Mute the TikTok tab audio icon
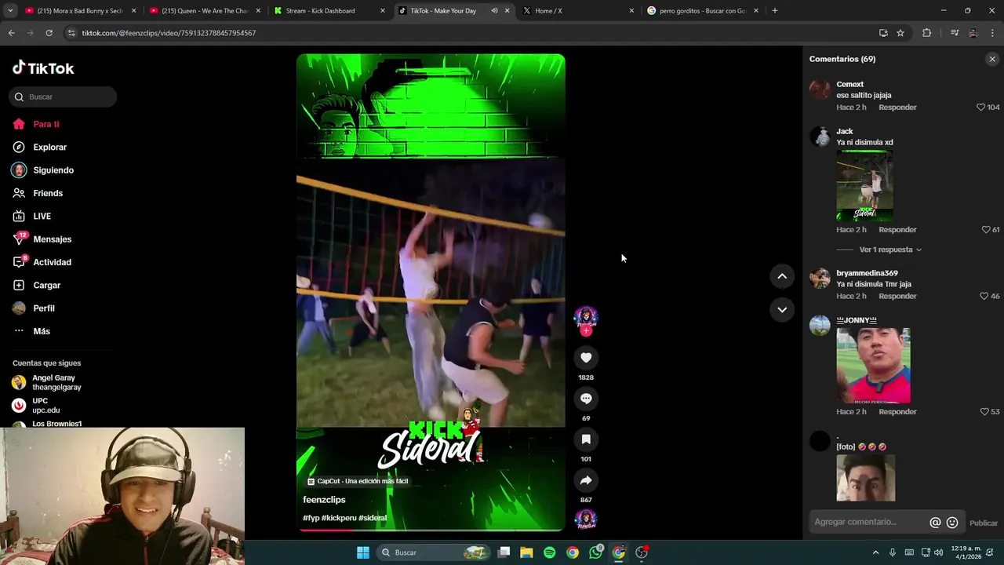 coord(494,11)
